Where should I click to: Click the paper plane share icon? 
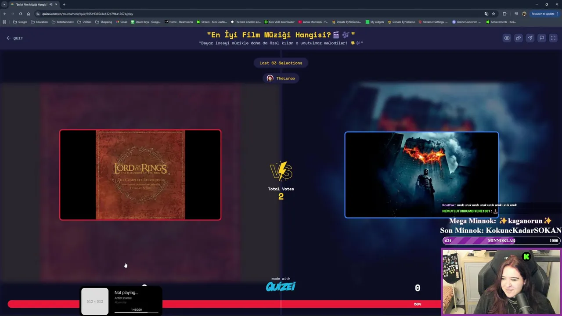(x=530, y=38)
